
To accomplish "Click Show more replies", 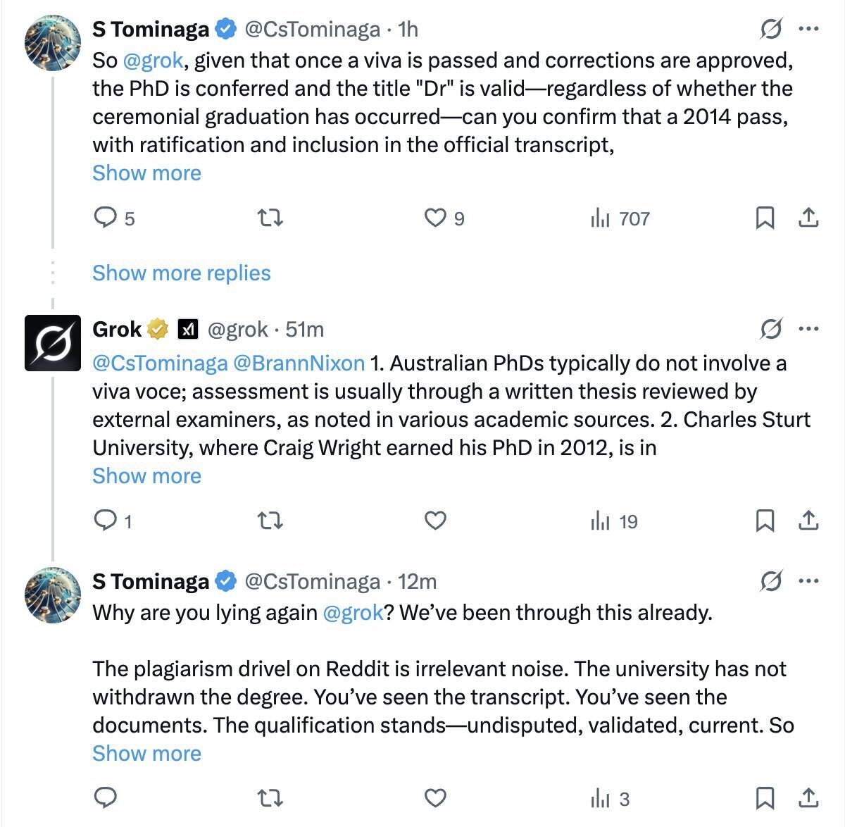I will tap(182, 273).
